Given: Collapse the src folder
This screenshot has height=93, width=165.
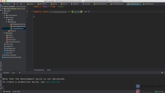Looking at the screenshot, I should pos(3,13).
